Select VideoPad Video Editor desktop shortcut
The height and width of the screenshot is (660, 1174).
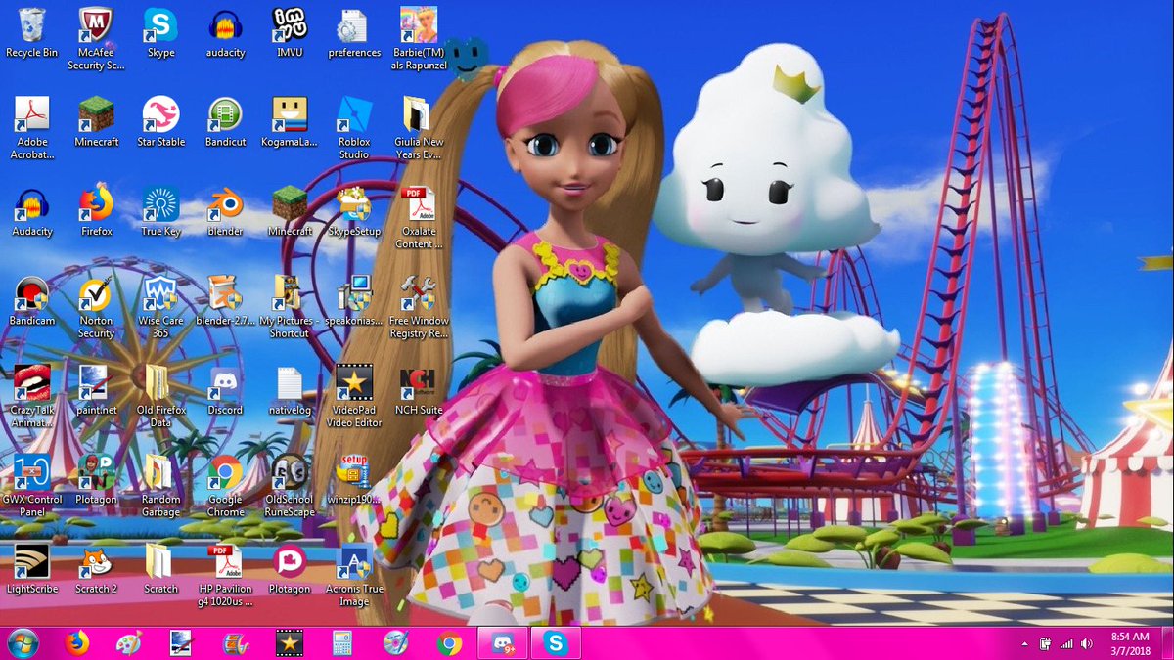(x=354, y=397)
